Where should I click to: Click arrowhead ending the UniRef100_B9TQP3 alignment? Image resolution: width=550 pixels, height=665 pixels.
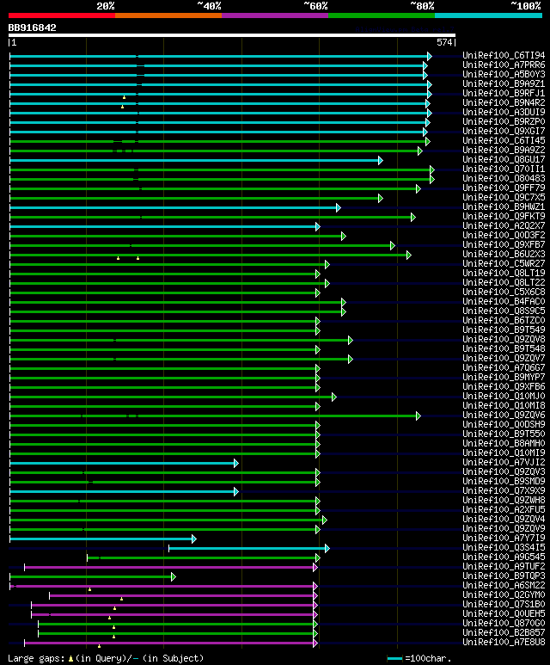[x=174, y=576]
